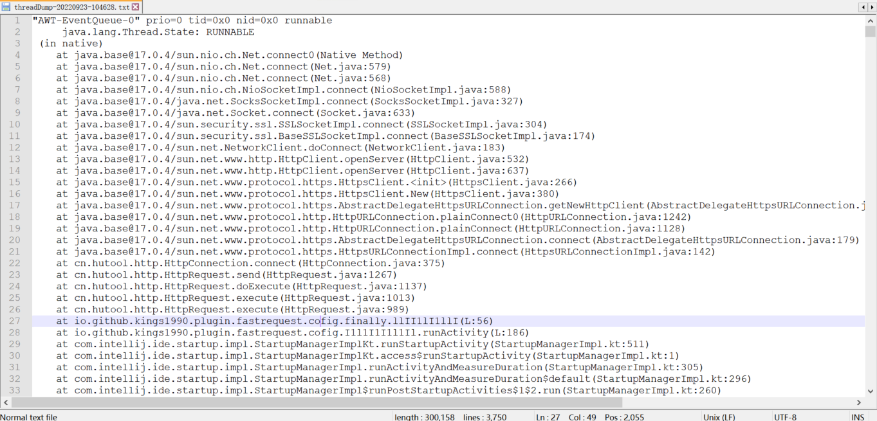The image size is (877, 421).
Task: Click the horizontal scrollbar thumb
Action: [316, 402]
